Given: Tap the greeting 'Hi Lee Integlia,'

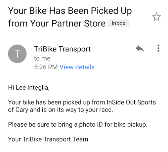Looking at the screenshot, I should [29, 88].
